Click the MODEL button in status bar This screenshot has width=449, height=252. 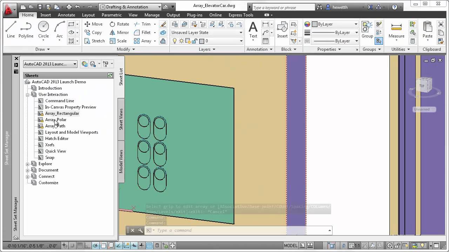coord(291,245)
